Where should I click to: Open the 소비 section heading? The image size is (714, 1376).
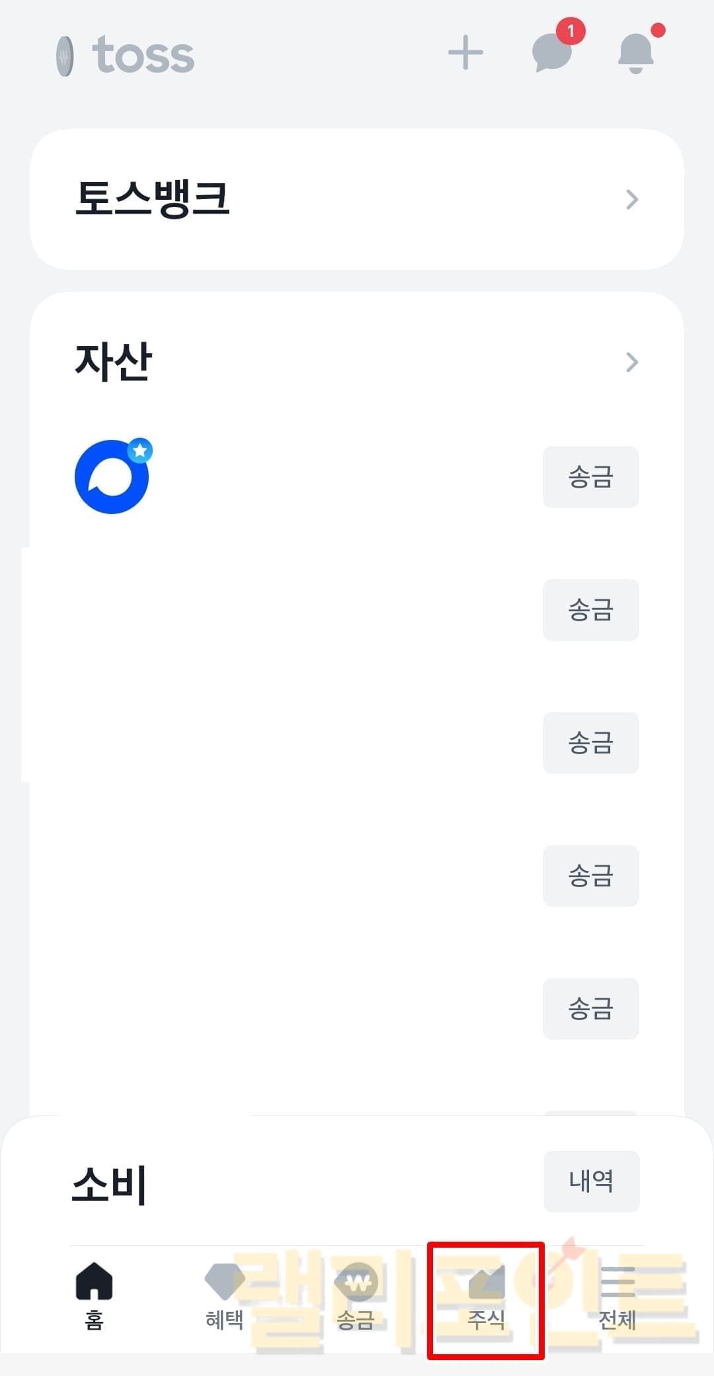tap(110, 1184)
